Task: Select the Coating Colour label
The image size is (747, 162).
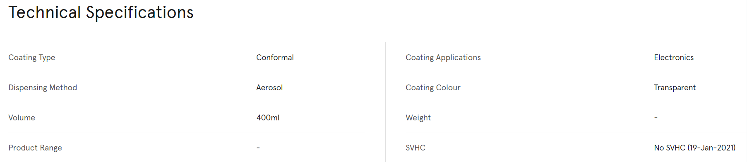Action: pyautogui.click(x=433, y=88)
